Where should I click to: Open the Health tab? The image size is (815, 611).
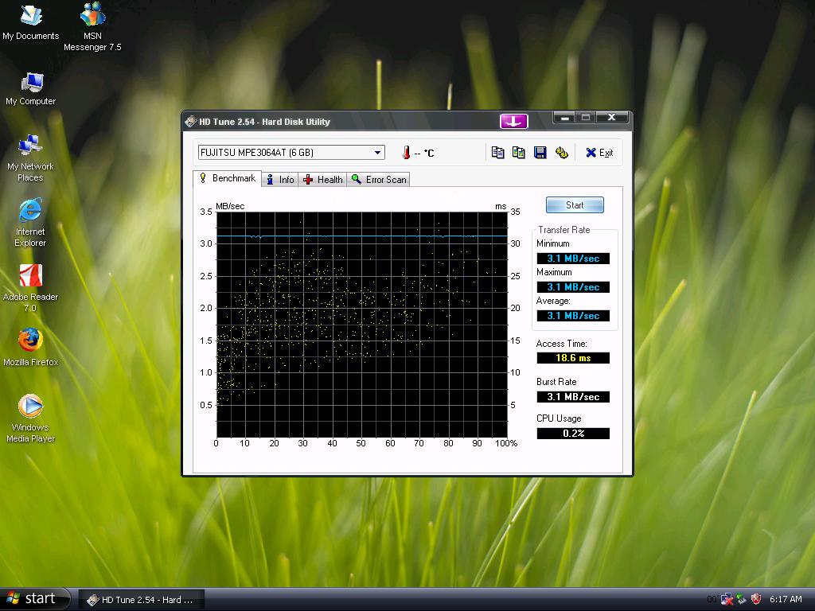coord(323,179)
